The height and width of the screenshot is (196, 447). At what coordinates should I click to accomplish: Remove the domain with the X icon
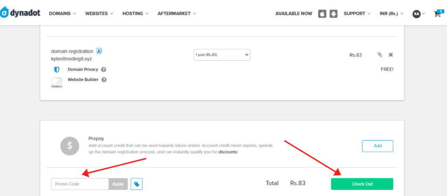click(391, 55)
